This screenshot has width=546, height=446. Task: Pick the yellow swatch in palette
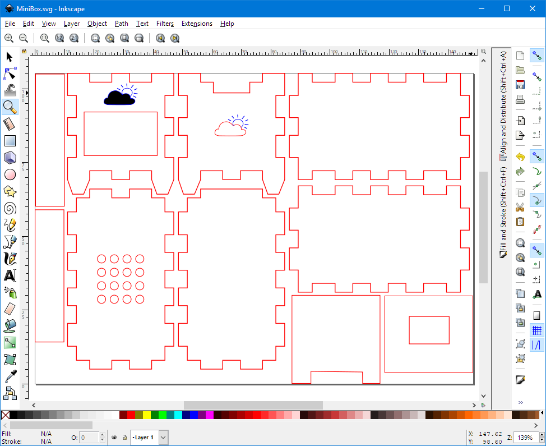pos(147,415)
